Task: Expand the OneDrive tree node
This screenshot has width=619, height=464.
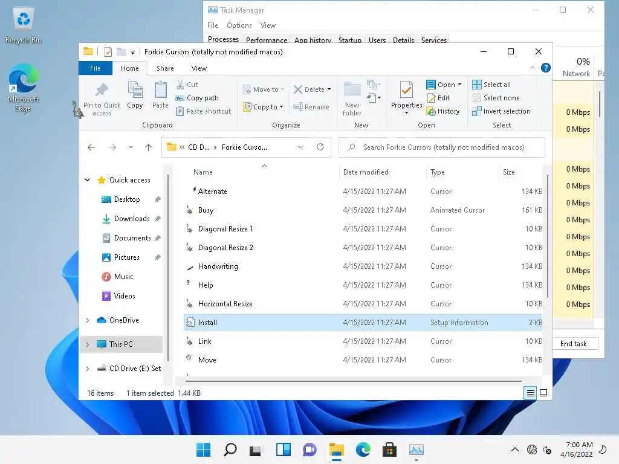Action: click(x=87, y=320)
